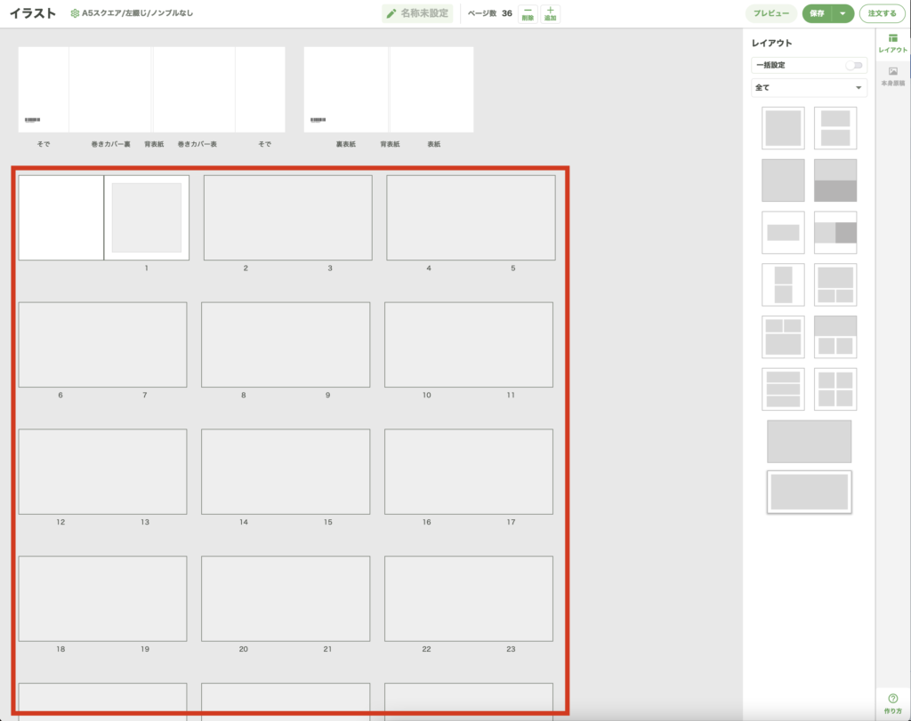This screenshot has height=721, width=911.
Task: Click the minus 削除 page button
Action: point(528,13)
